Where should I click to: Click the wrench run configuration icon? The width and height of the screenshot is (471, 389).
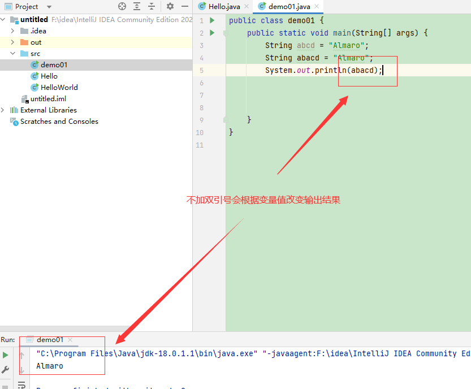tap(5, 369)
